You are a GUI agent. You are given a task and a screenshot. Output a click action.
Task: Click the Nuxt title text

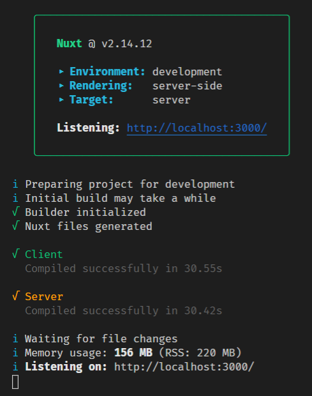pyautogui.click(x=70, y=43)
